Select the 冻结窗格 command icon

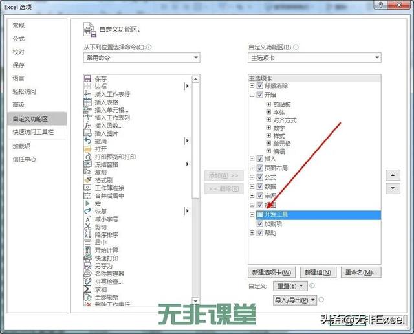click(x=87, y=164)
